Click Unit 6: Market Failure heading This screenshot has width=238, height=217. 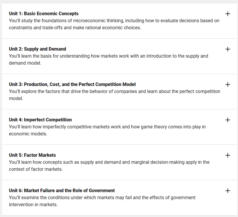(62, 191)
